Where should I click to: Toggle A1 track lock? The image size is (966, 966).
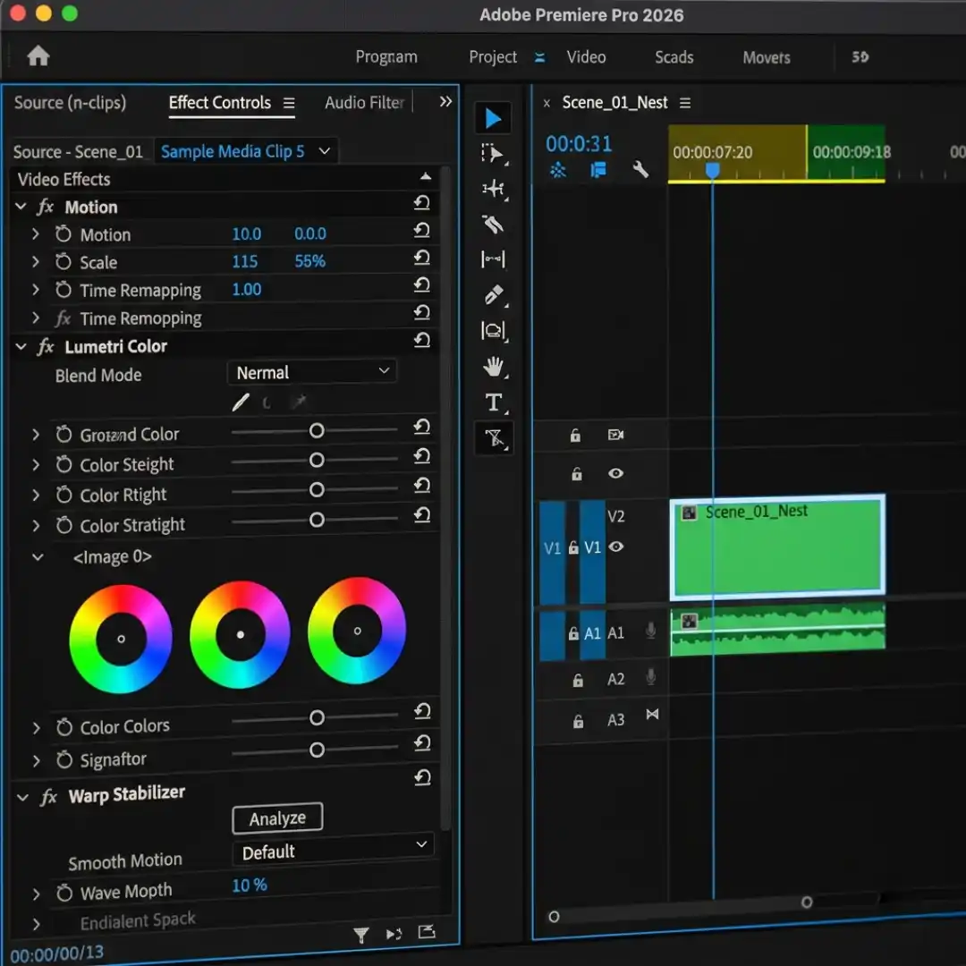tap(573, 633)
